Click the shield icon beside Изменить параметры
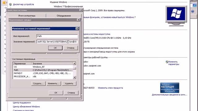Viewport: 198px width, 111px height. [x=167, y=62]
